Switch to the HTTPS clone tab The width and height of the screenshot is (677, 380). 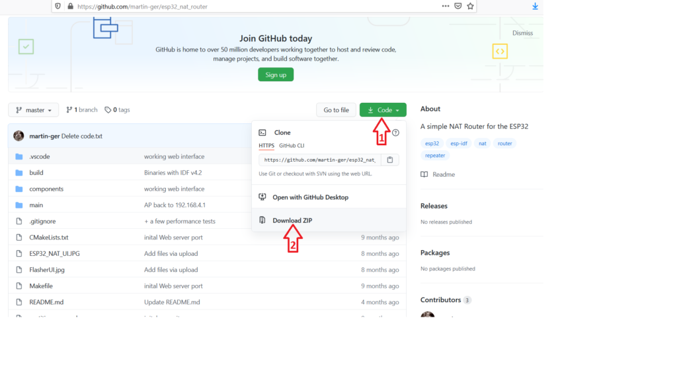(266, 146)
